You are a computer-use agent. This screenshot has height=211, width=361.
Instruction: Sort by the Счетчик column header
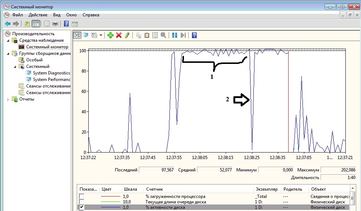pyautogui.click(x=199, y=189)
